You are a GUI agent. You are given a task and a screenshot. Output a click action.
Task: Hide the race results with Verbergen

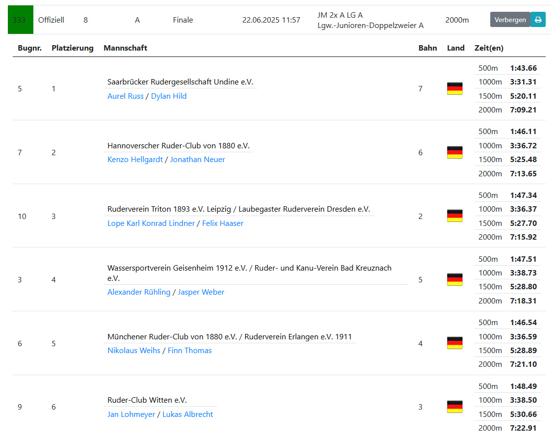(510, 20)
